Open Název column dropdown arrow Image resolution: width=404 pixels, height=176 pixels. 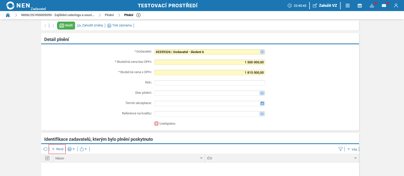click(x=201, y=158)
